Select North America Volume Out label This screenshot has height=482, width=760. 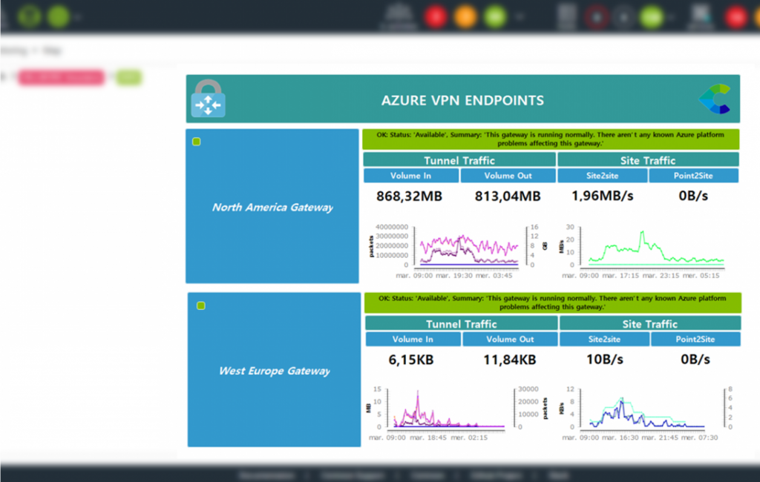click(x=508, y=176)
